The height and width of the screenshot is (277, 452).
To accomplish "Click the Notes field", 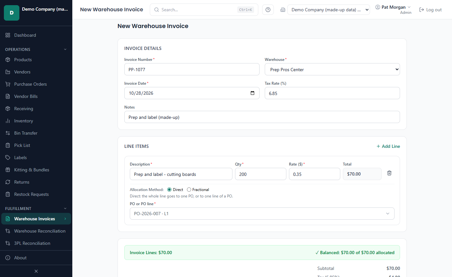I will (x=262, y=117).
